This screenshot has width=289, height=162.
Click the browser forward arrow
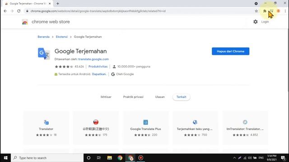[x=12, y=11]
